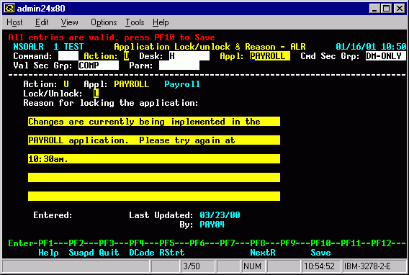409x275 pixels.
Task: Click the Cmd Sec Grp field DM-ONLY
Action: click(x=386, y=56)
